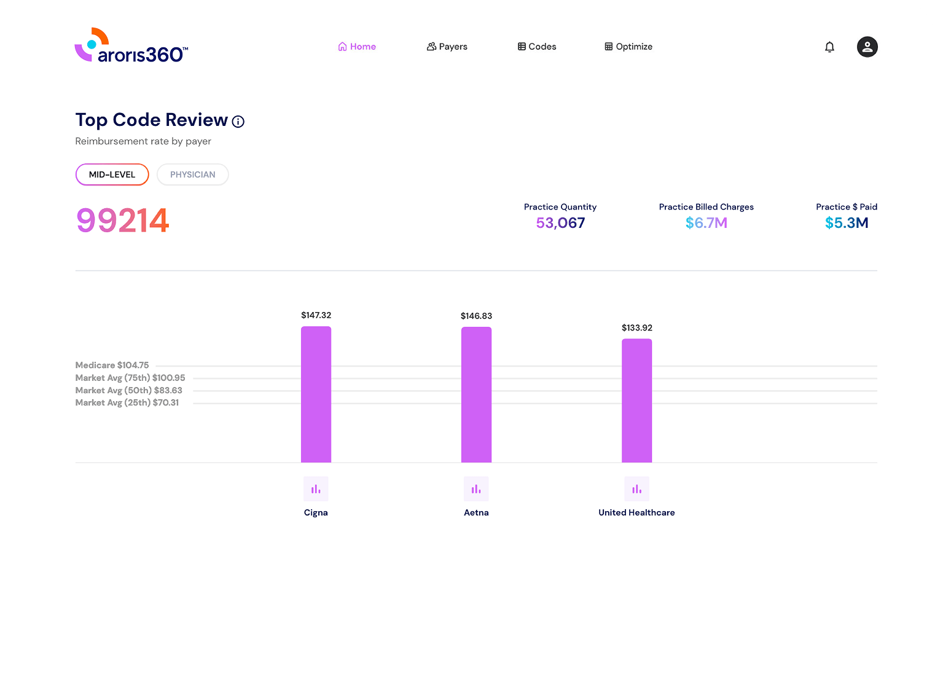The image size is (935, 688).
Task: Click the $147.32 value label
Action: coord(316,315)
